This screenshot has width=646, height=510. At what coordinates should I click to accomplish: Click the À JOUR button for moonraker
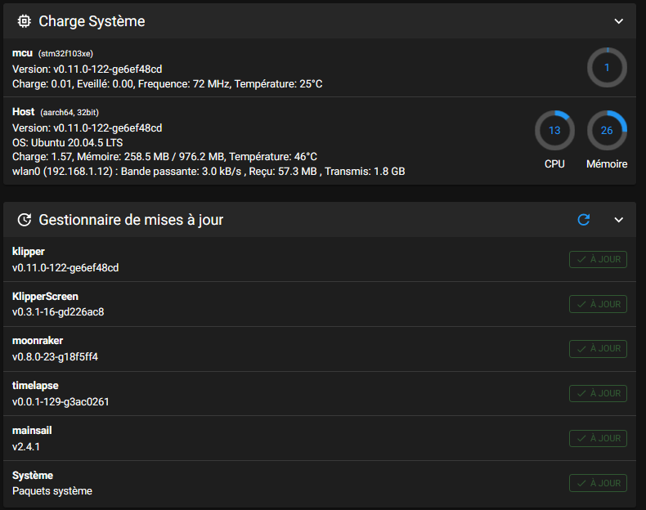click(x=598, y=349)
